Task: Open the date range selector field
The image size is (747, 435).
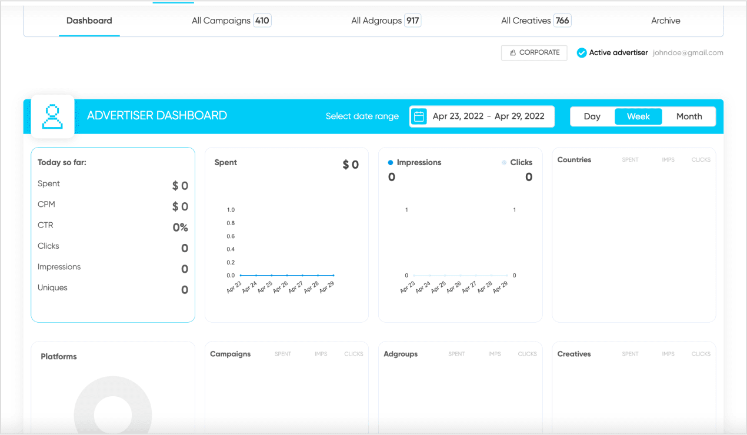Action: (488, 116)
